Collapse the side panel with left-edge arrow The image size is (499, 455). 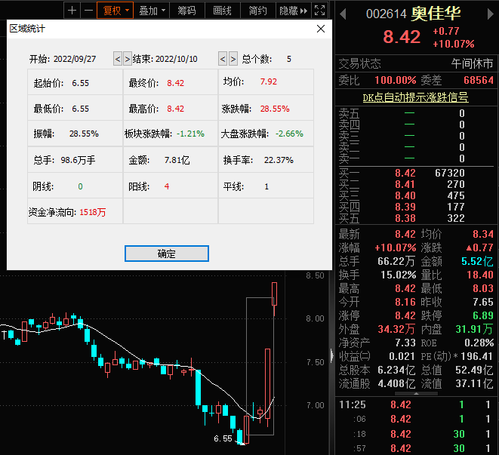333,355
